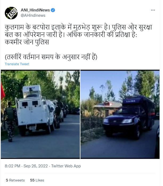Open the three-dot more options menu

[153, 10]
